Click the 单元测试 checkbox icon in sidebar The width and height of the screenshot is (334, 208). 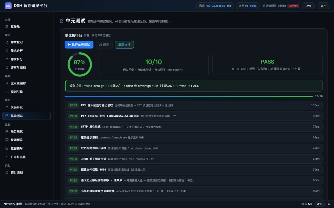pos(7,116)
